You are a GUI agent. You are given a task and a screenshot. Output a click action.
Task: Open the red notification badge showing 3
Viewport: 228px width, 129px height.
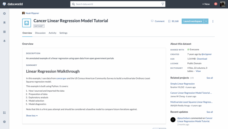[216, 4]
